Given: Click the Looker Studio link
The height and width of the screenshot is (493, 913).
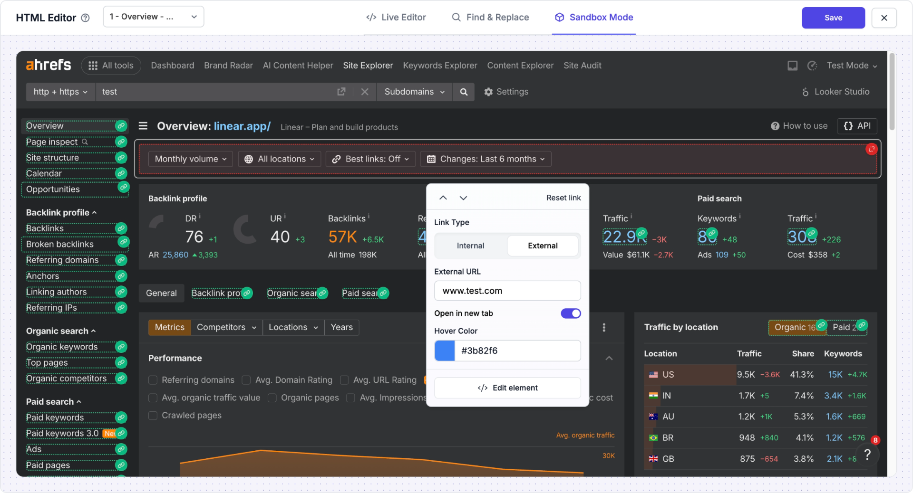Looking at the screenshot, I should [x=835, y=92].
